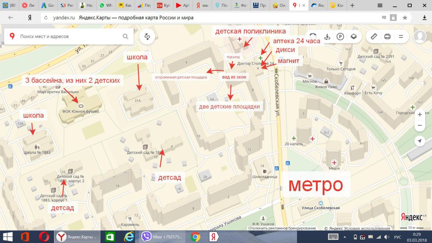Click the 'Отключить рекламное брендирование' link

coord(282,228)
